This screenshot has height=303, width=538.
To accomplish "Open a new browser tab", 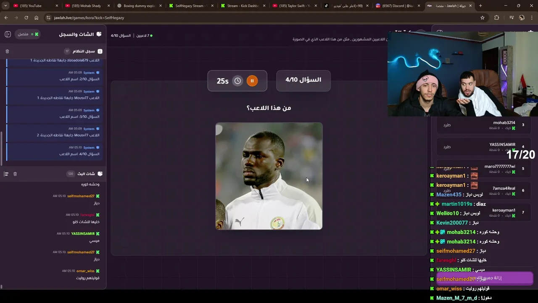I will [480, 6].
